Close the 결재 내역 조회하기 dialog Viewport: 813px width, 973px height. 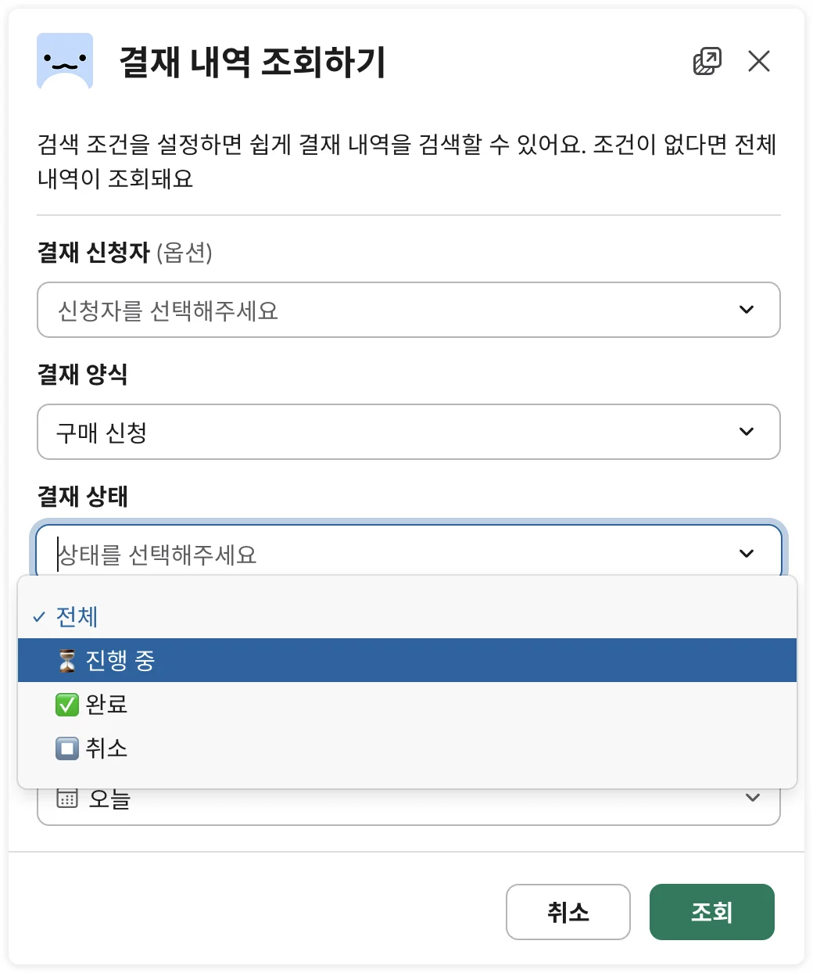coord(759,61)
